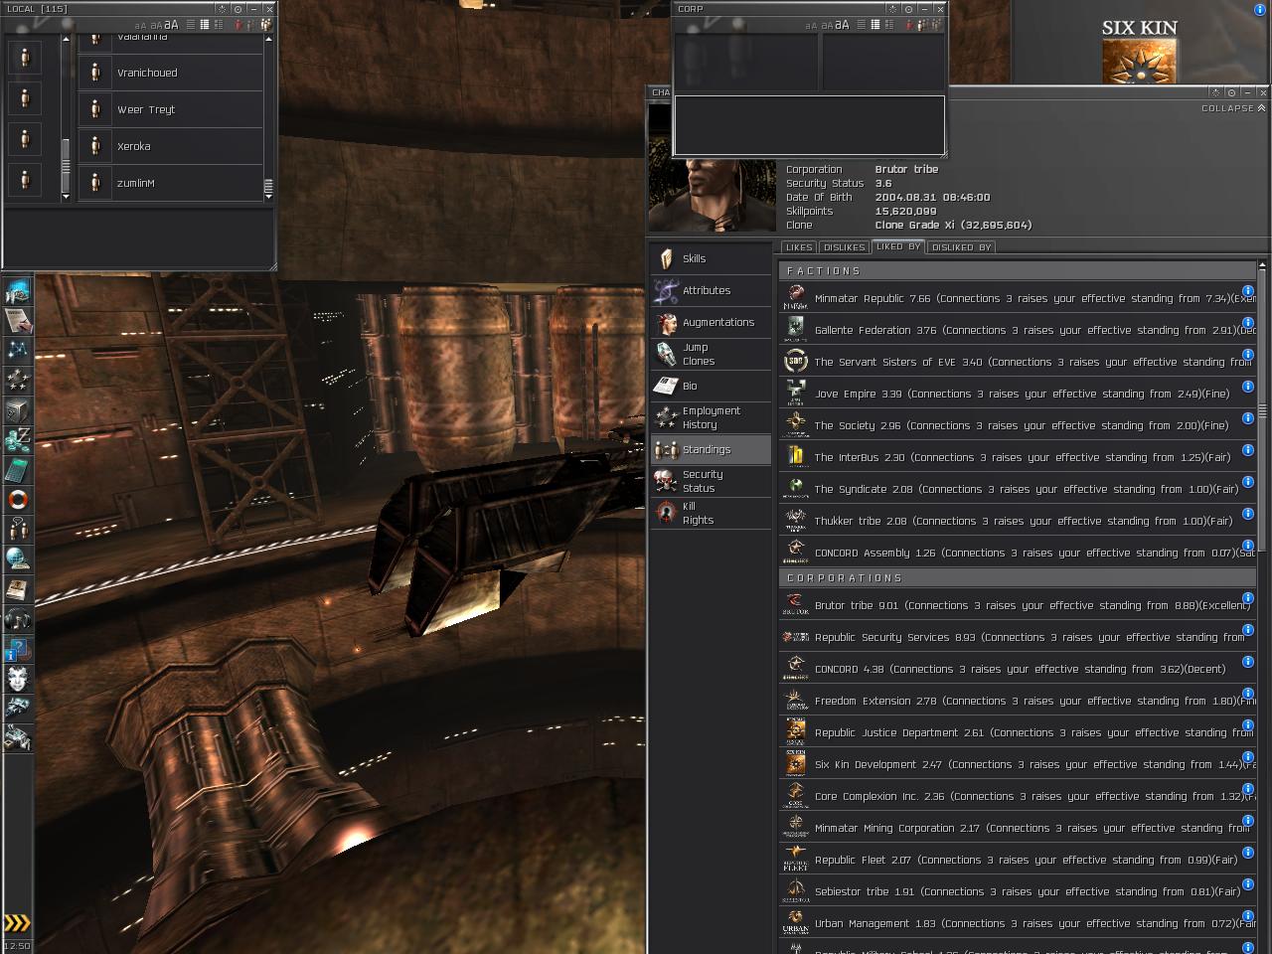Select Weer Treyt in Local list
Image resolution: width=1272 pixels, height=954 pixels.
pos(170,109)
